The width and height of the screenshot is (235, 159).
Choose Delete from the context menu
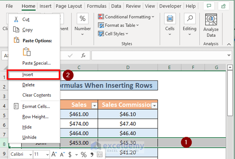tap(28, 85)
